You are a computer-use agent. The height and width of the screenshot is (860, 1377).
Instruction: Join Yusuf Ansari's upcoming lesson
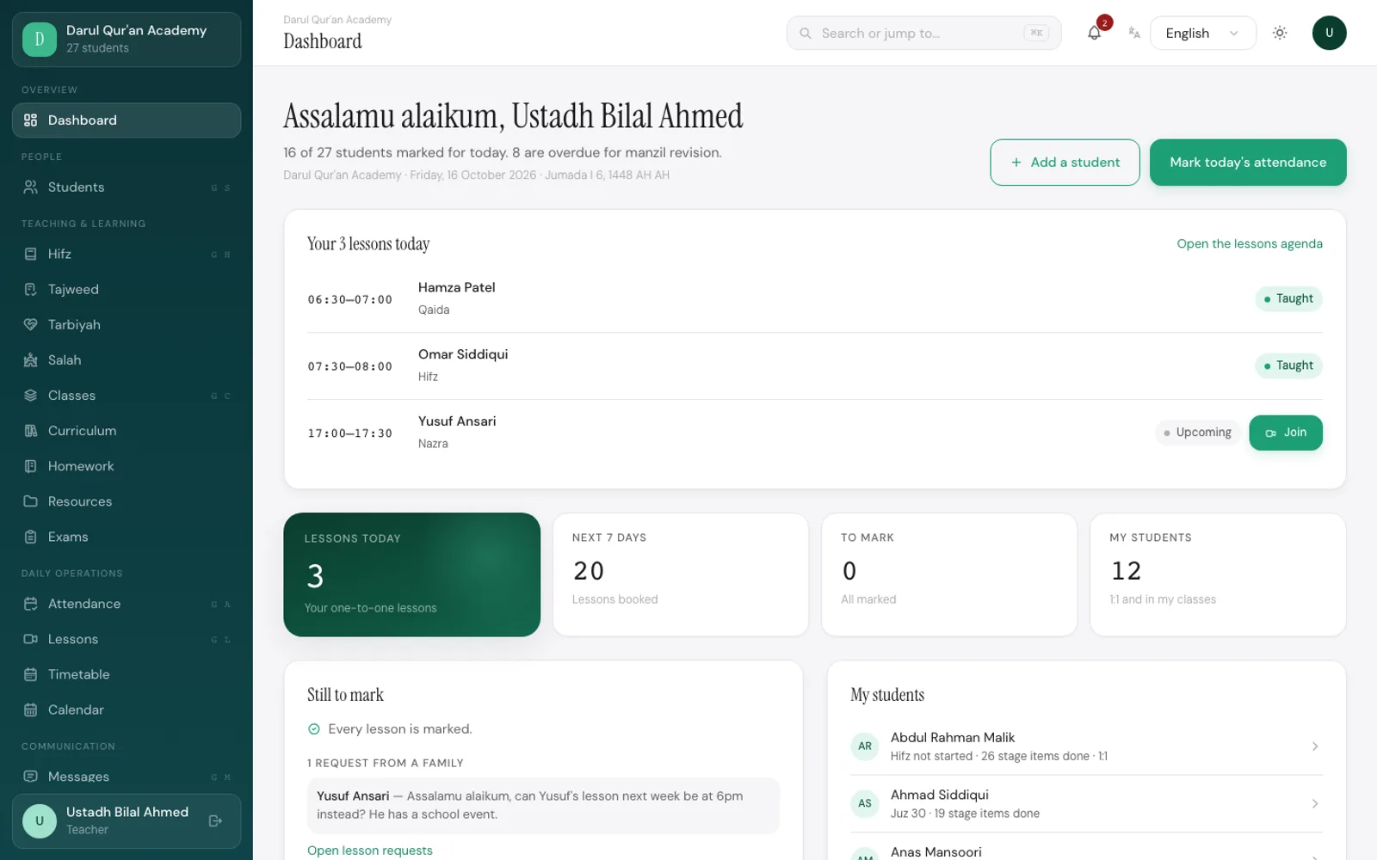(1285, 433)
